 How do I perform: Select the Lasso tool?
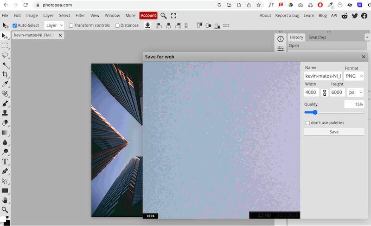click(x=5, y=55)
